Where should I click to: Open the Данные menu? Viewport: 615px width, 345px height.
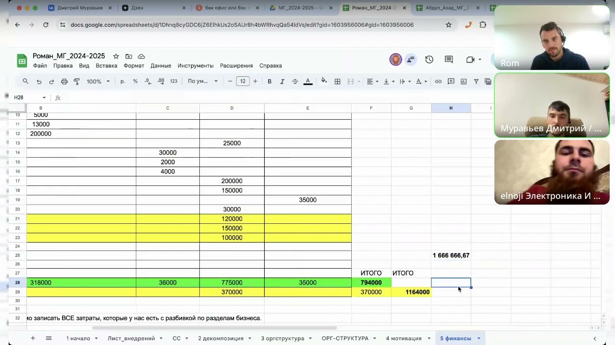(x=161, y=66)
